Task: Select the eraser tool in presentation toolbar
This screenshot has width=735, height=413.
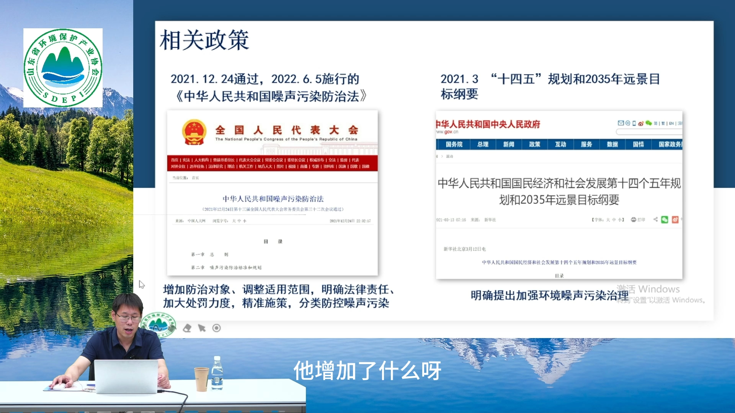Action: tap(187, 328)
